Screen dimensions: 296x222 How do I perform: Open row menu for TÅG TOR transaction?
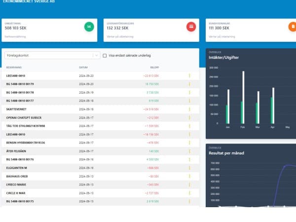pos(189,126)
